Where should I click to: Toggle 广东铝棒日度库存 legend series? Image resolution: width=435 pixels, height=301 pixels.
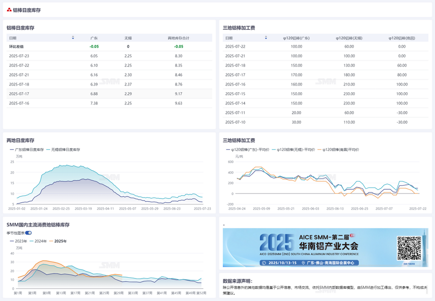click(x=27, y=150)
